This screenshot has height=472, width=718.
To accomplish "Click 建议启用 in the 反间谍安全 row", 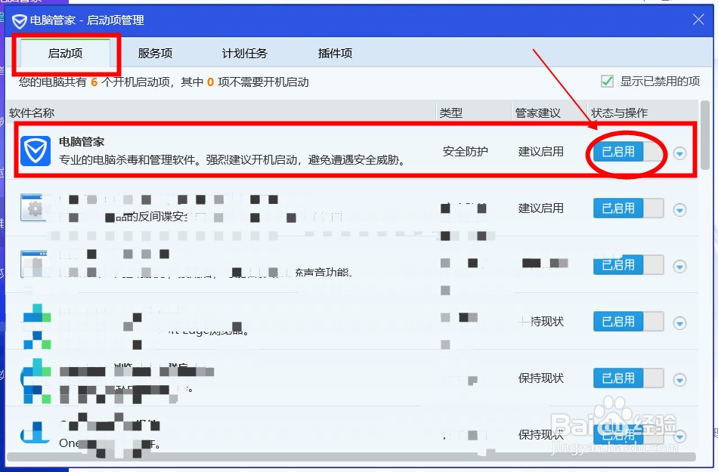I will [541, 208].
